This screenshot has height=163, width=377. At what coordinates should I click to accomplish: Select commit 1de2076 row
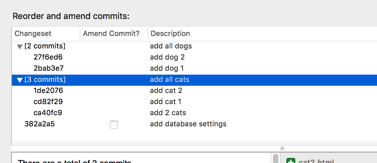point(48,91)
